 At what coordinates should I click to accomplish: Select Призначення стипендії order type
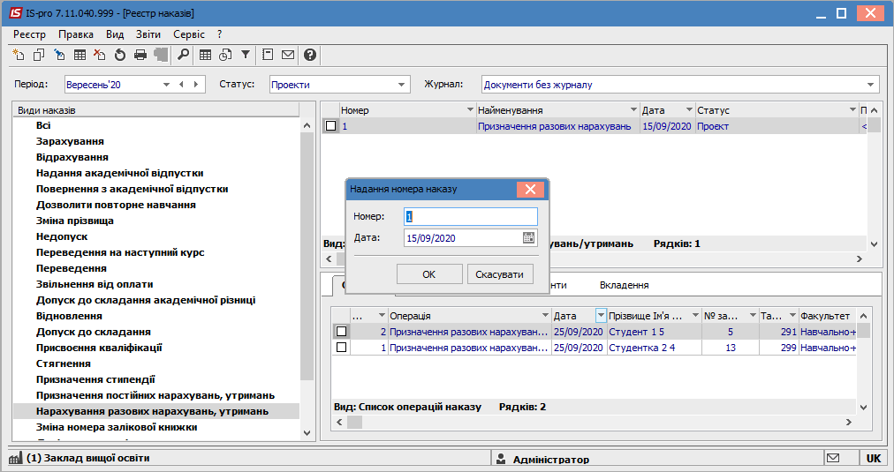tap(95, 379)
